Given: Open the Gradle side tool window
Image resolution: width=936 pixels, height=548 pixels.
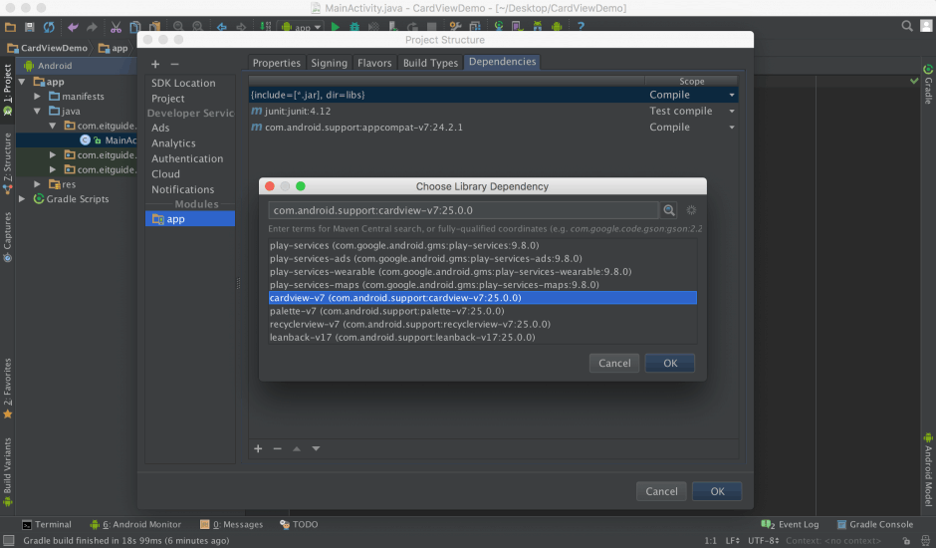Looking at the screenshot, I should pos(928,84).
